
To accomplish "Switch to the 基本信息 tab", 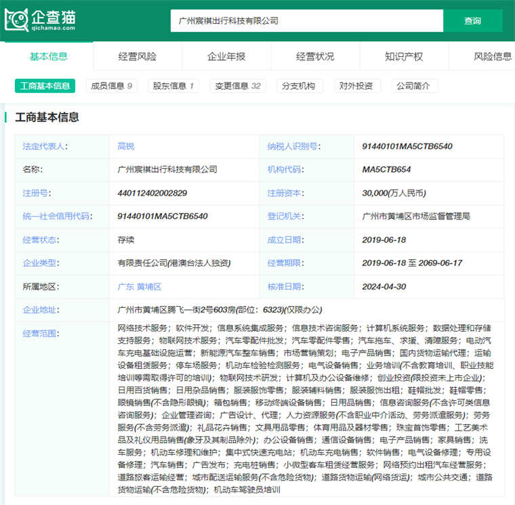I will tap(49, 56).
